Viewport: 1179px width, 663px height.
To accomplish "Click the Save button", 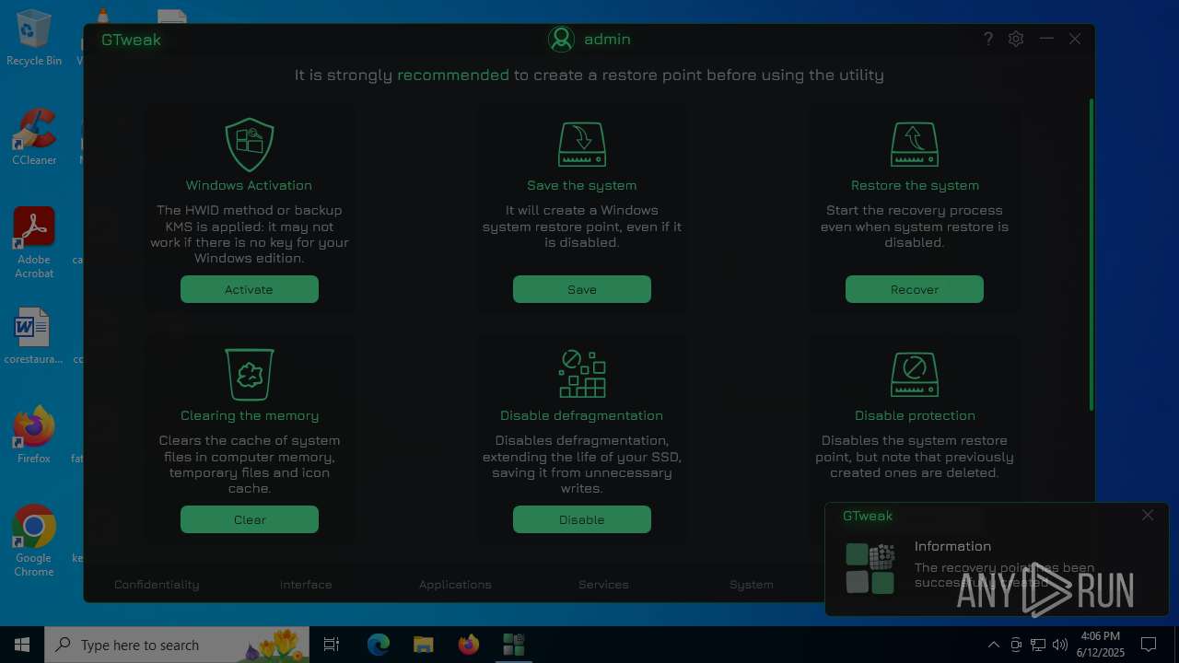I will point(582,289).
